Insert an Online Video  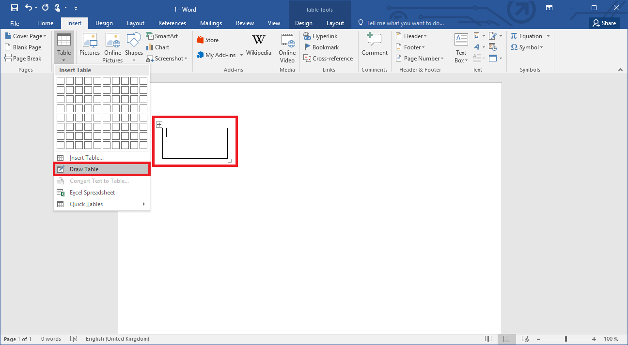click(x=287, y=47)
